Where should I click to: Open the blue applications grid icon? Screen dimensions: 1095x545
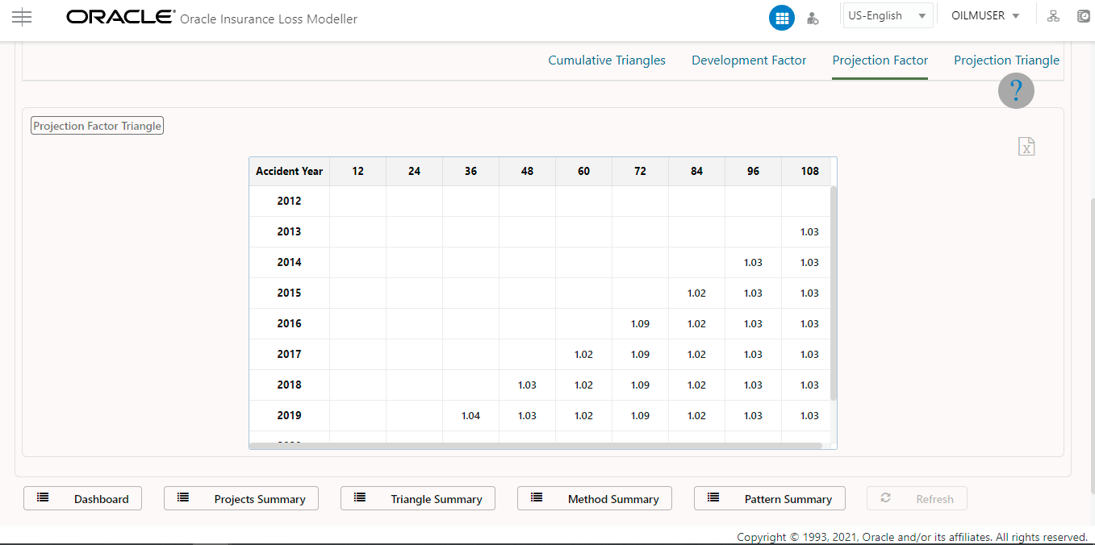pos(781,17)
